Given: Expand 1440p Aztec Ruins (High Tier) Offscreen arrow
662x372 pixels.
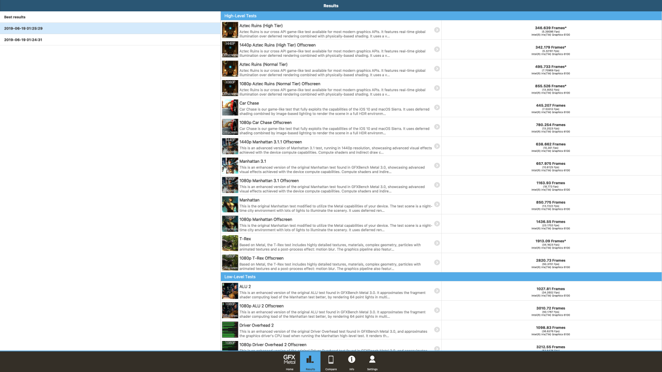Looking at the screenshot, I should point(437,49).
